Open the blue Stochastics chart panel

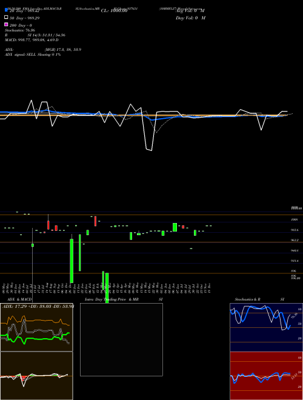pos(266,327)
